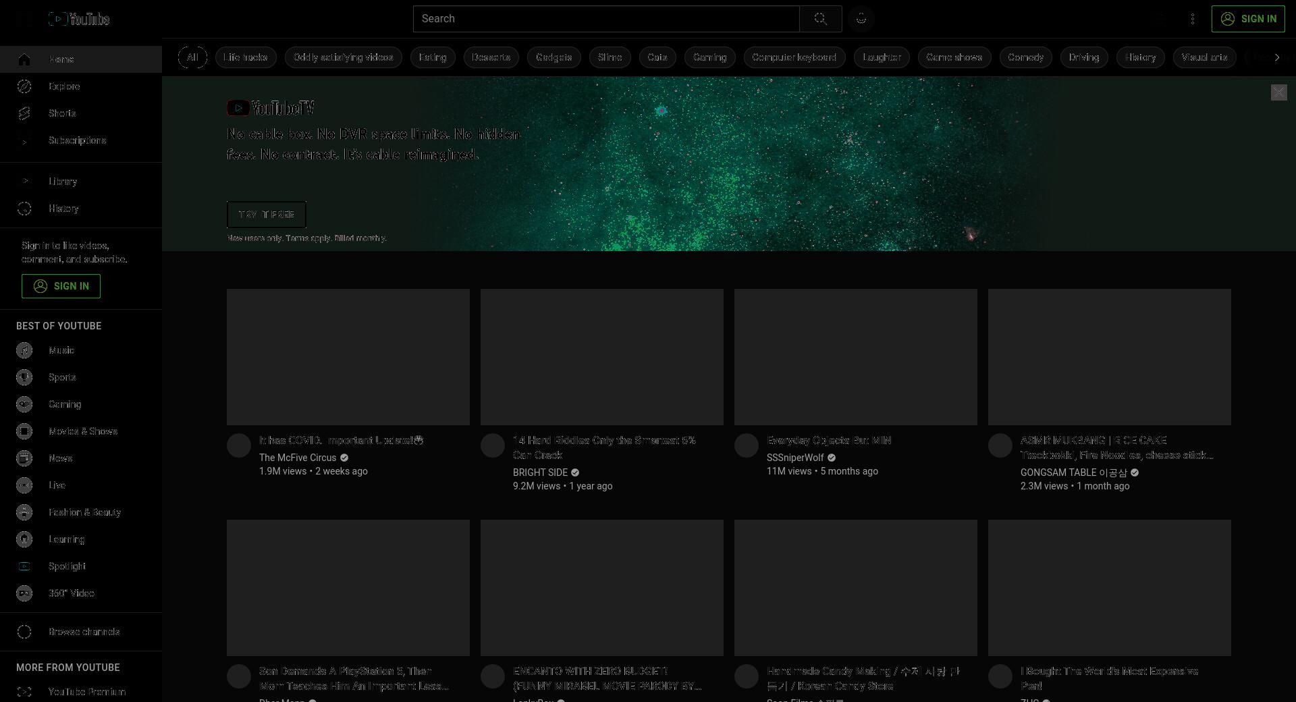Open Gaming under Best of YouTube

[81, 404]
